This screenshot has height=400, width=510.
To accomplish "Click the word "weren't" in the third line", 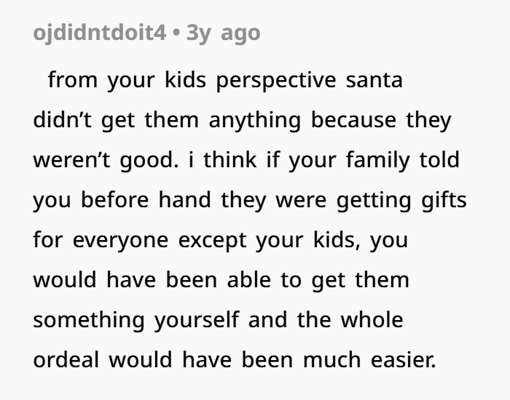I will tap(67, 160).
